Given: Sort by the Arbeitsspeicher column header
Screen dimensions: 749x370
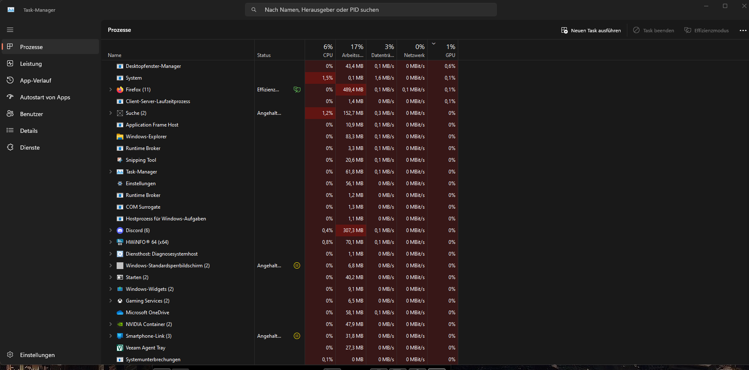Looking at the screenshot, I should click(351, 50).
